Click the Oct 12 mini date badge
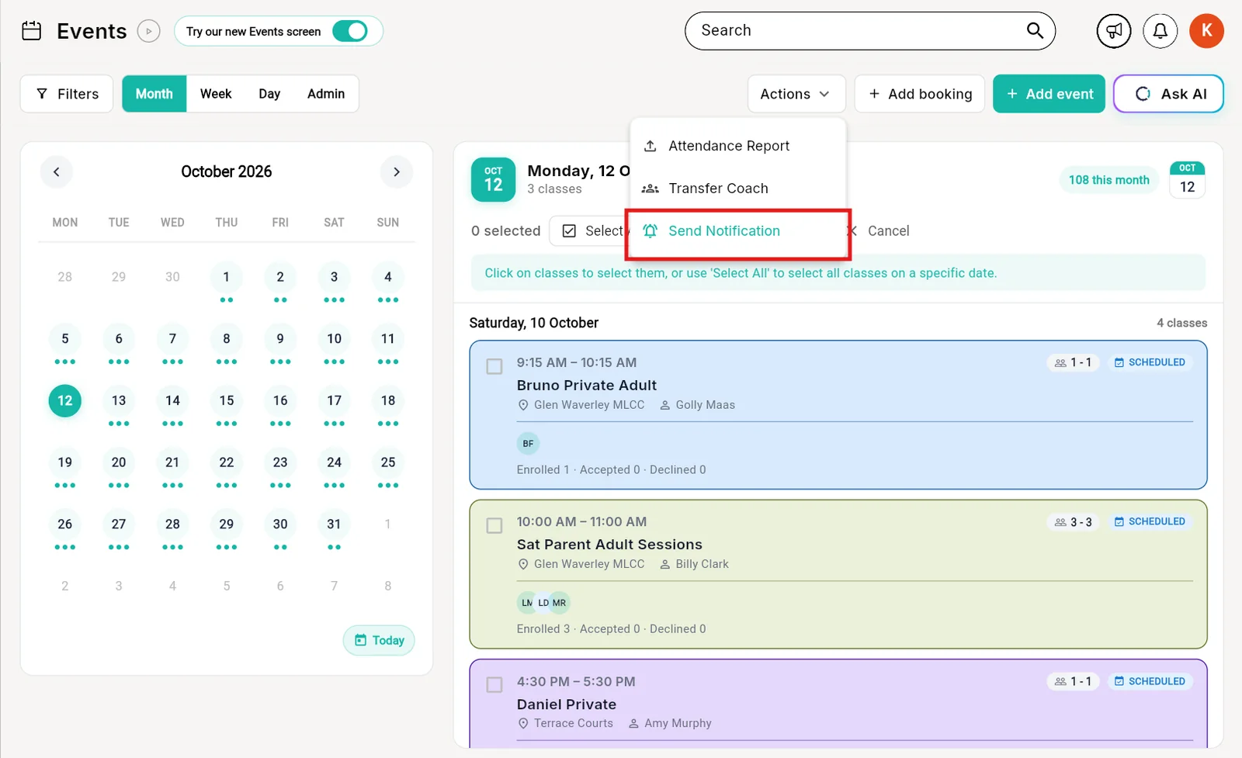 click(1188, 180)
